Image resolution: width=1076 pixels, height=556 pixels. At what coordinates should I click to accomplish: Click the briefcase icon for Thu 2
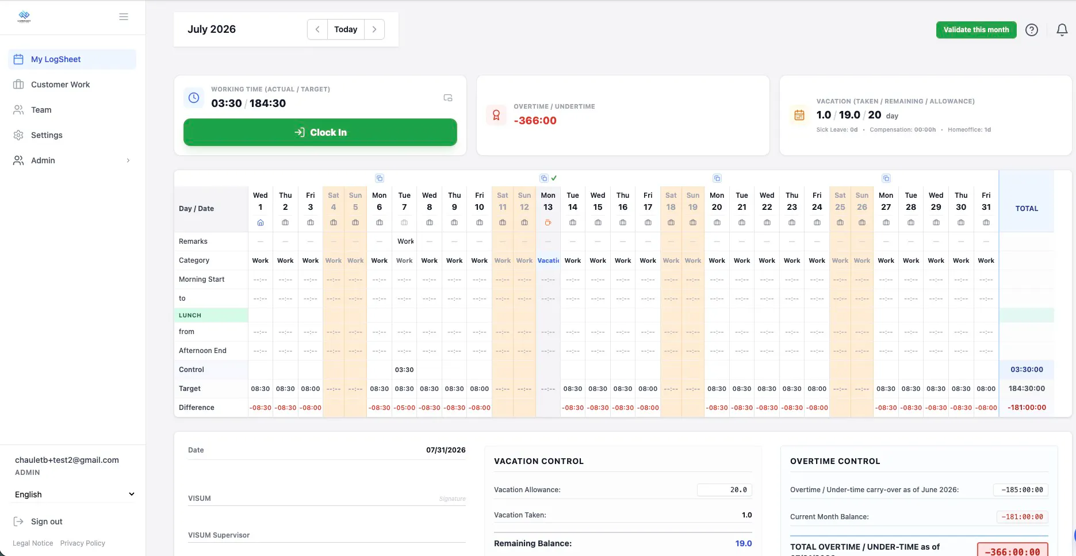285,223
